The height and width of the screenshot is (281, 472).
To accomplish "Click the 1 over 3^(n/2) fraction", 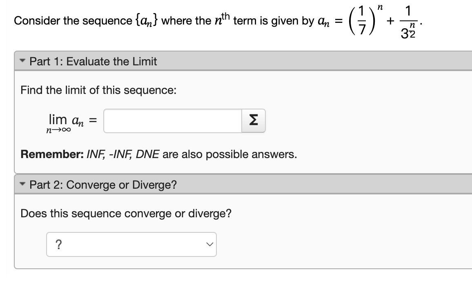I will click(x=408, y=22).
